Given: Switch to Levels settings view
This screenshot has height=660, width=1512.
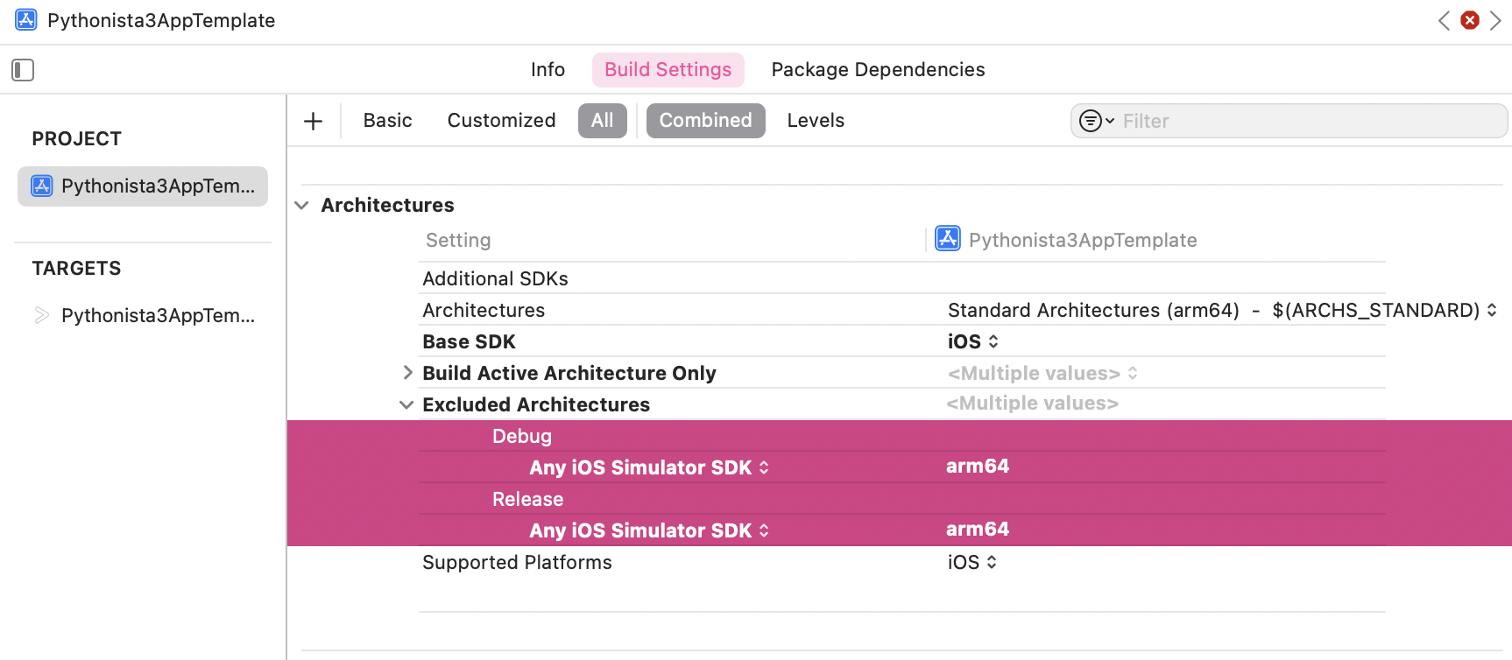Looking at the screenshot, I should [815, 121].
